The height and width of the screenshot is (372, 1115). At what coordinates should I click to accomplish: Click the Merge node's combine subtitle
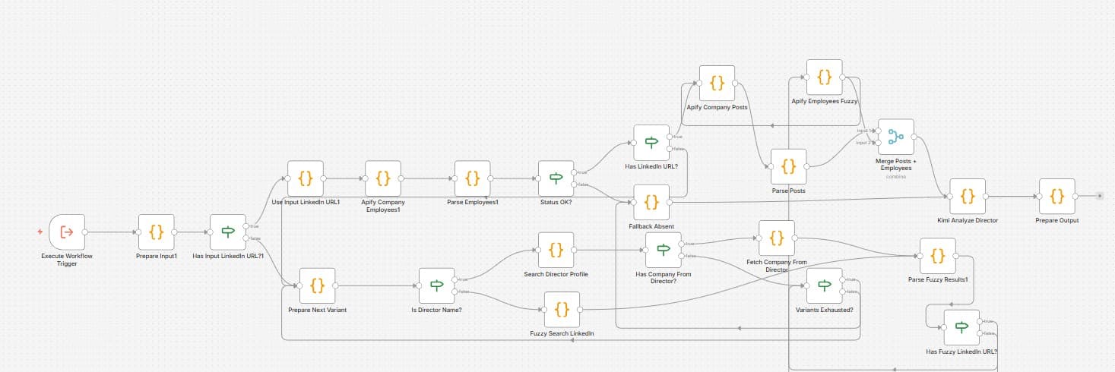tap(895, 175)
